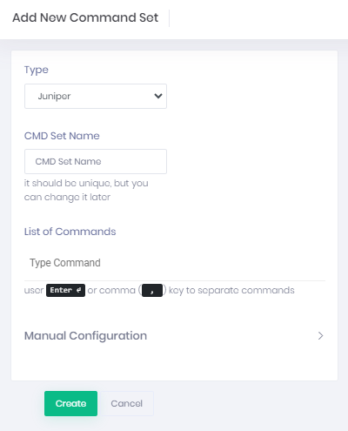Click the down arrow in Type selector
Screen dimensions: 348x431
(158, 96)
